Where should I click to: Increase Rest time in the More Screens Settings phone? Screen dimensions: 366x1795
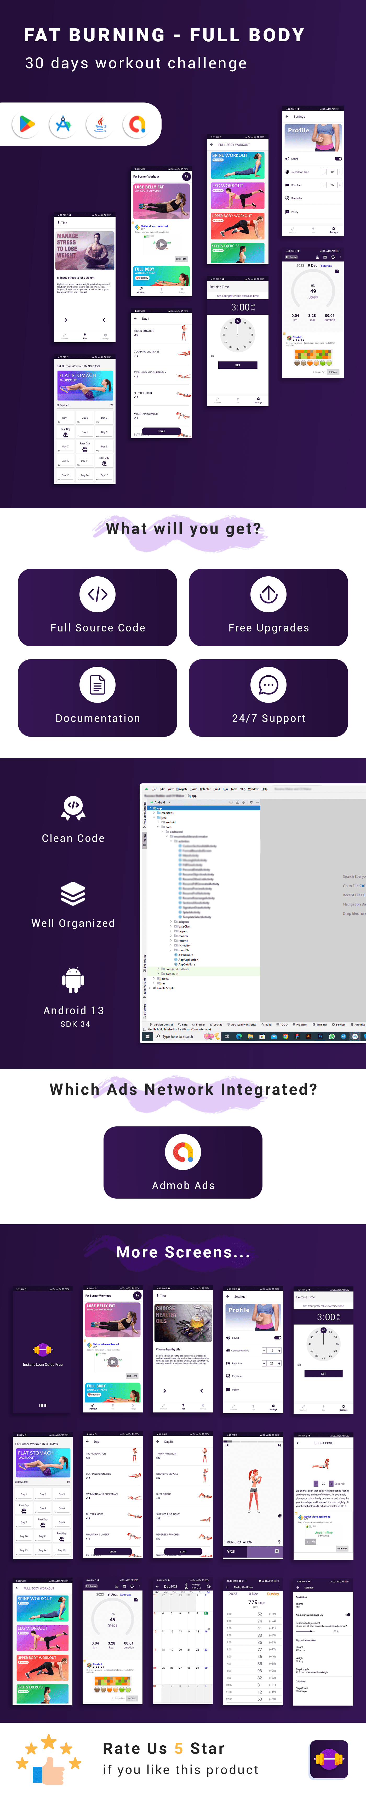coord(279,1363)
